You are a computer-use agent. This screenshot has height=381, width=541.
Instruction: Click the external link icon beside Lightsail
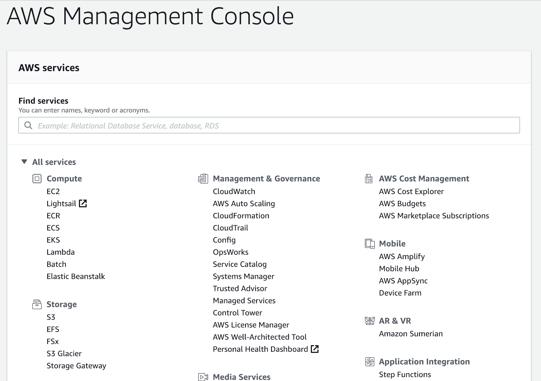pyautogui.click(x=83, y=203)
